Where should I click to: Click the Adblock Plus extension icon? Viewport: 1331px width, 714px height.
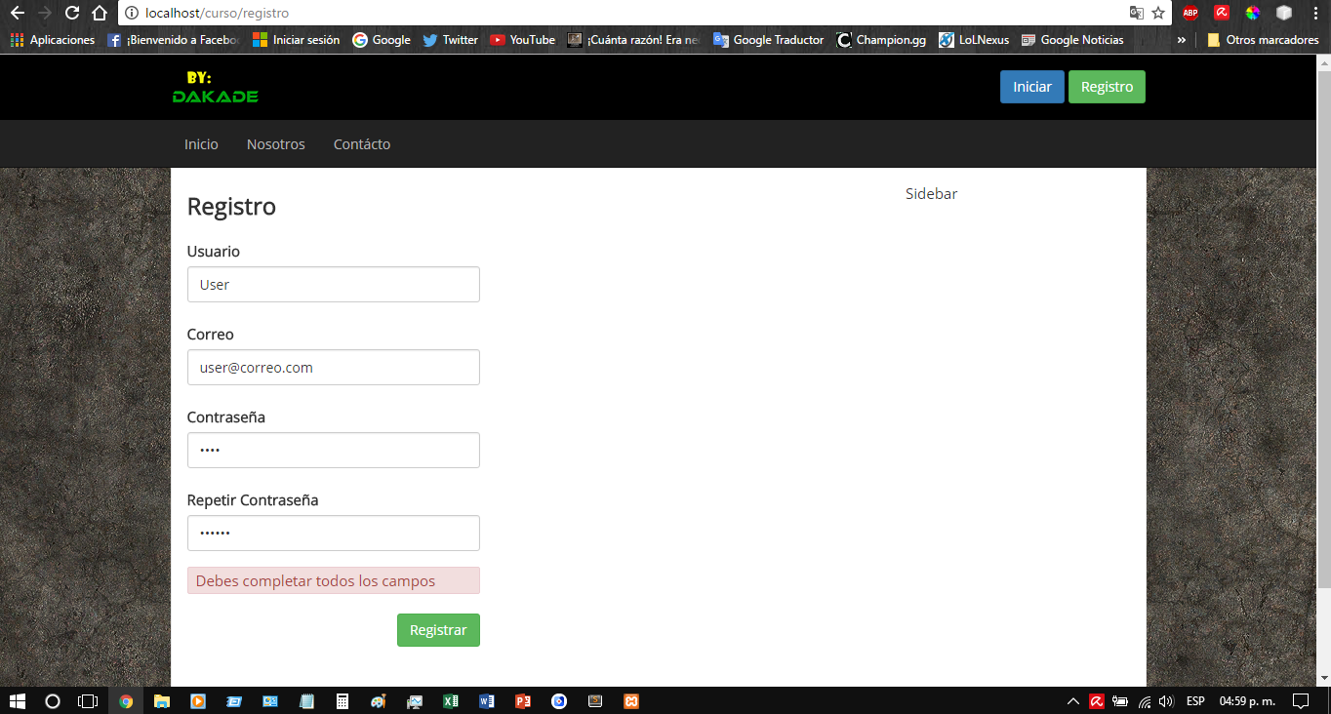click(1190, 13)
